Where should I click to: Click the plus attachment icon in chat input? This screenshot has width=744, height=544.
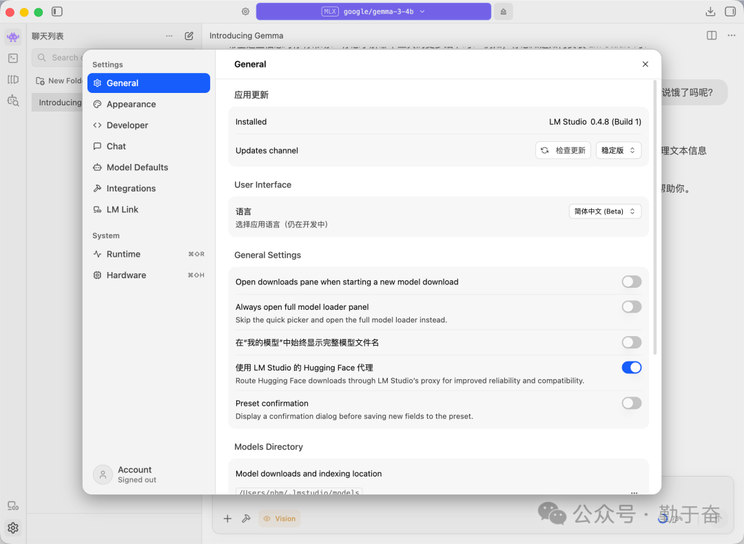point(227,519)
